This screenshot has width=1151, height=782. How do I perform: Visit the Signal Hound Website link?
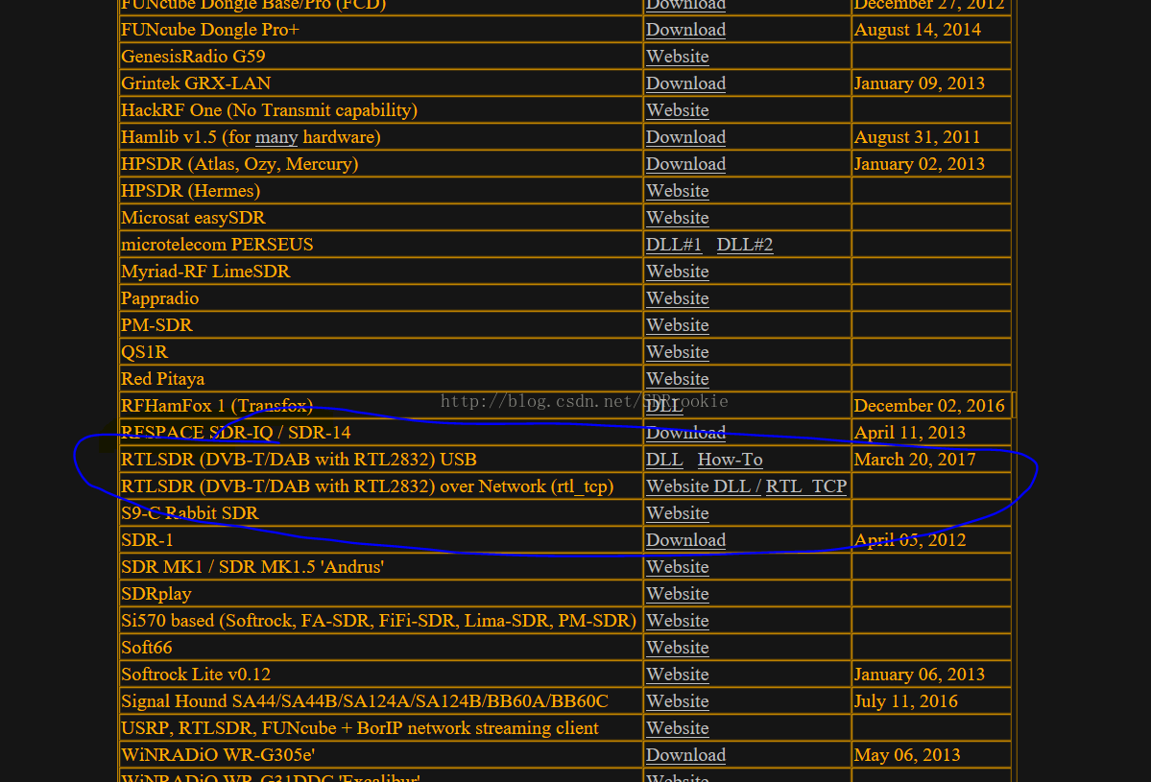click(678, 701)
